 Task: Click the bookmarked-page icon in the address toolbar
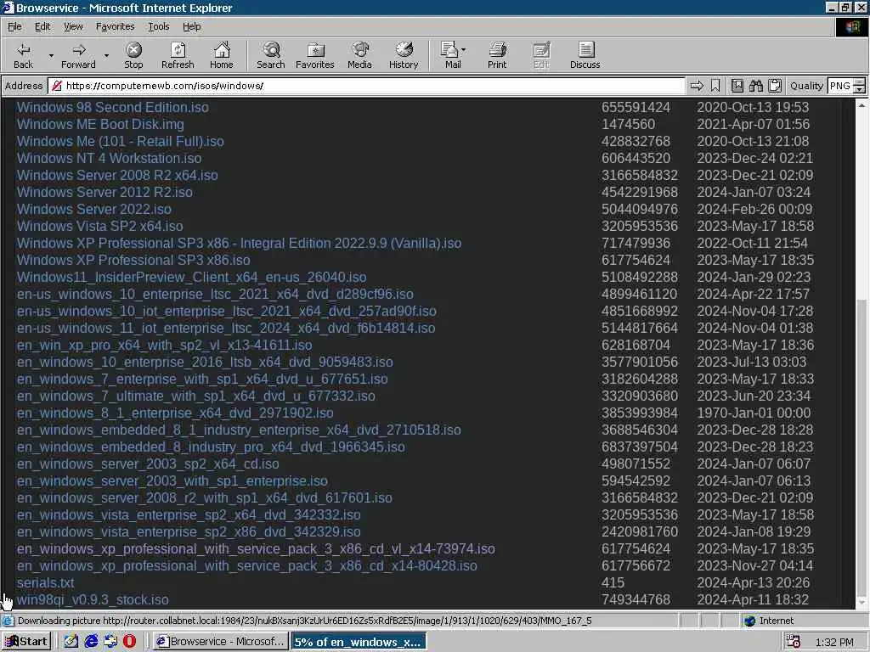737,86
